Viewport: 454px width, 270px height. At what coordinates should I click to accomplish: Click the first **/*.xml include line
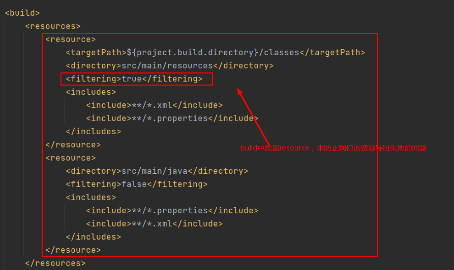[155, 105]
